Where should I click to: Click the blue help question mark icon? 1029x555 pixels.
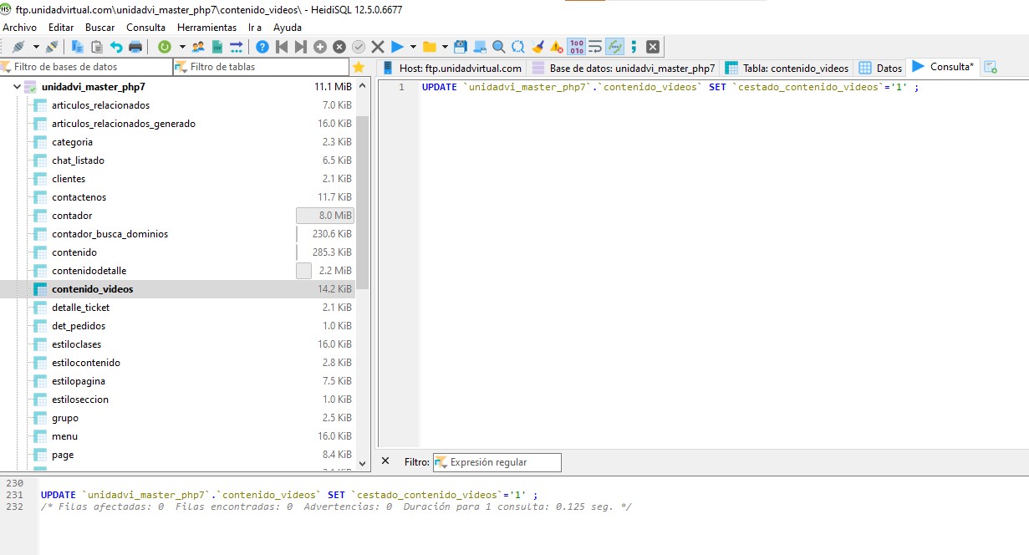pyautogui.click(x=262, y=47)
